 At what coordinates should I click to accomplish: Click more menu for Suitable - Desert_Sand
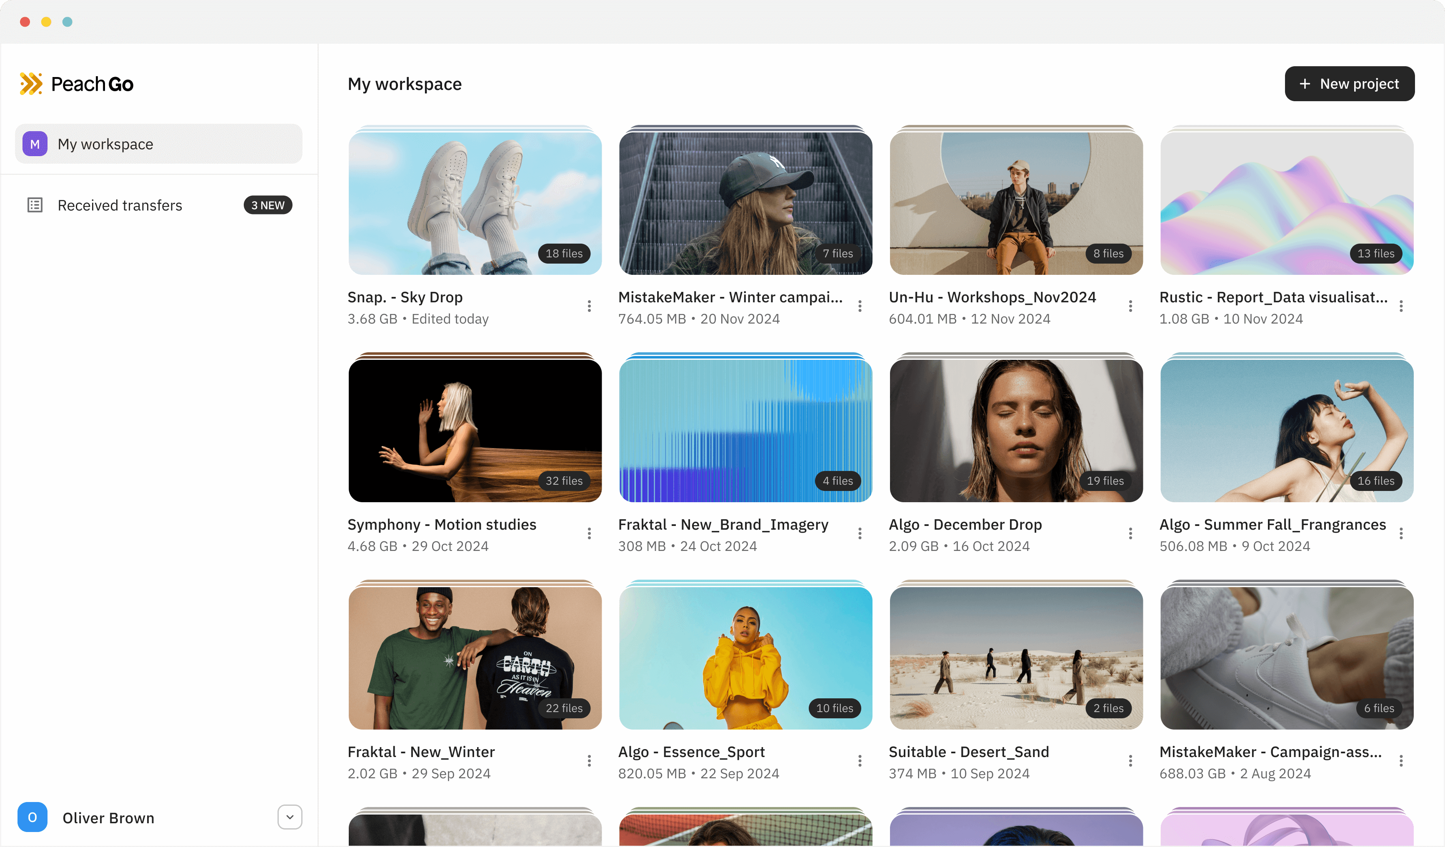pyautogui.click(x=1130, y=760)
